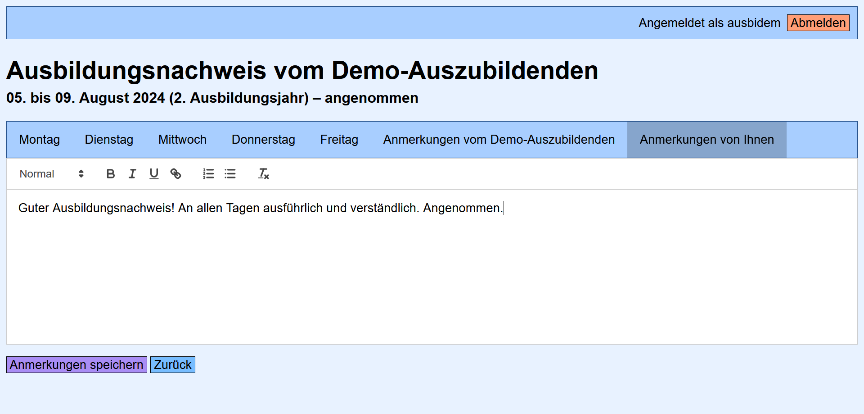Insert a link with the chain icon
Screen dimensions: 864x414
tap(175, 174)
